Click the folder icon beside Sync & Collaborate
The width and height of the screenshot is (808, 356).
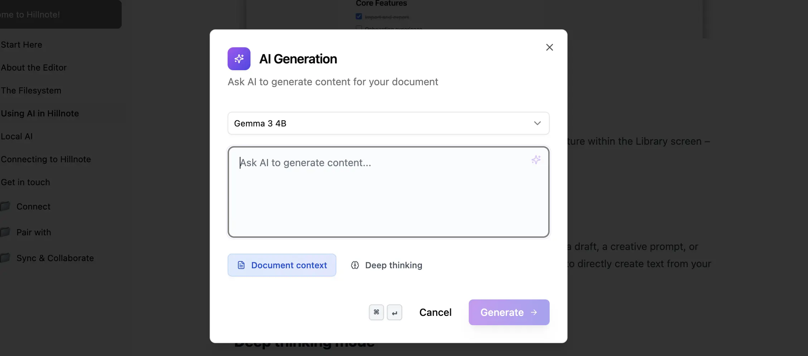click(x=5, y=258)
